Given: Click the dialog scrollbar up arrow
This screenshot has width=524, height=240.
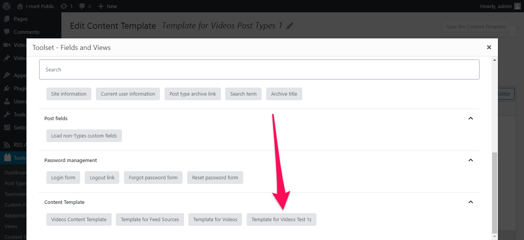Looking at the screenshot, I should (494, 60).
